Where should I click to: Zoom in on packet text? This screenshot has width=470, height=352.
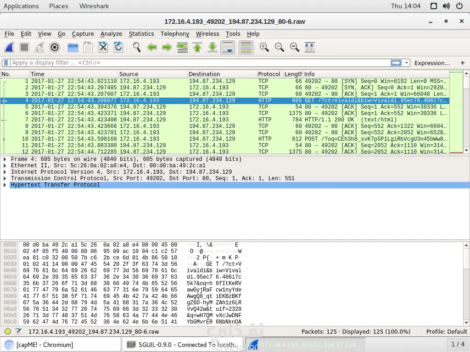pyautogui.click(x=264, y=47)
